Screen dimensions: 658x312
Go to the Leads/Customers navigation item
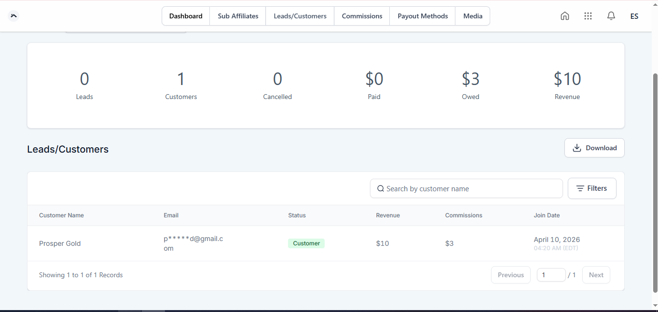(x=300, y=15)
